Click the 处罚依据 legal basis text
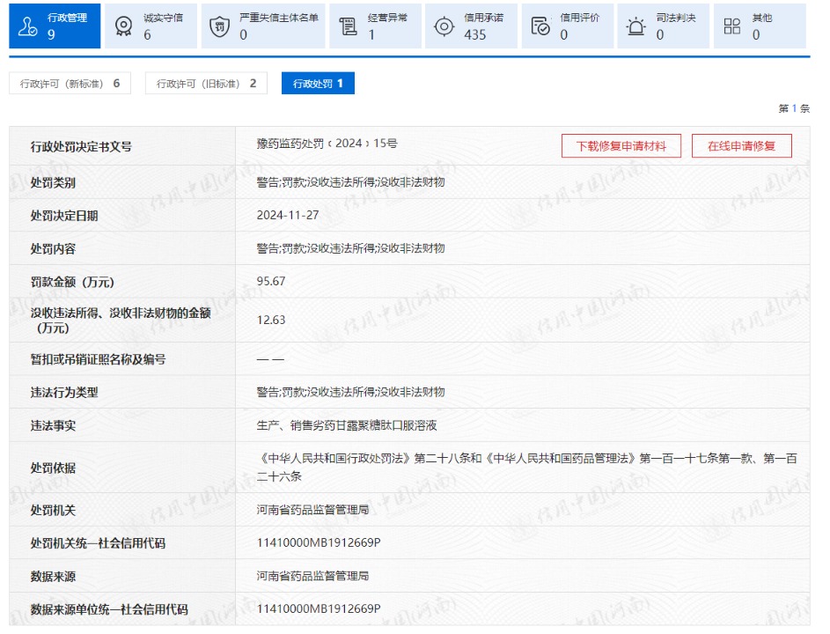Image resolution: width=830 pixels, height=634 pixels. pos(527,468)
